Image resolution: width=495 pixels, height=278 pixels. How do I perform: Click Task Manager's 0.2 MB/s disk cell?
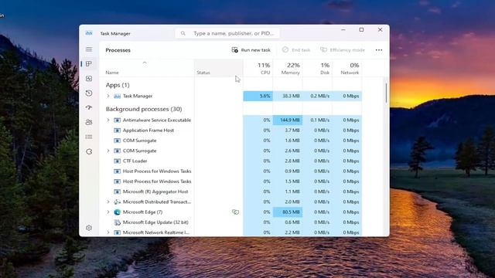click(x=317, y=96)
